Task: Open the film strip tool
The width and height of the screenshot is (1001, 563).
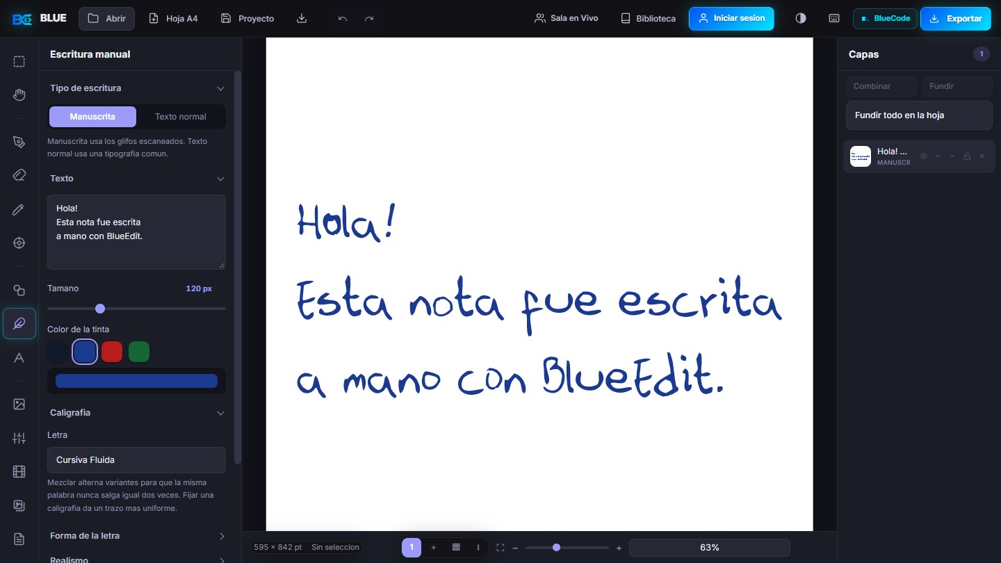Action: point(19,472)
